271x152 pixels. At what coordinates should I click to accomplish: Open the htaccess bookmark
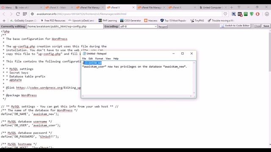pos(151,21)
